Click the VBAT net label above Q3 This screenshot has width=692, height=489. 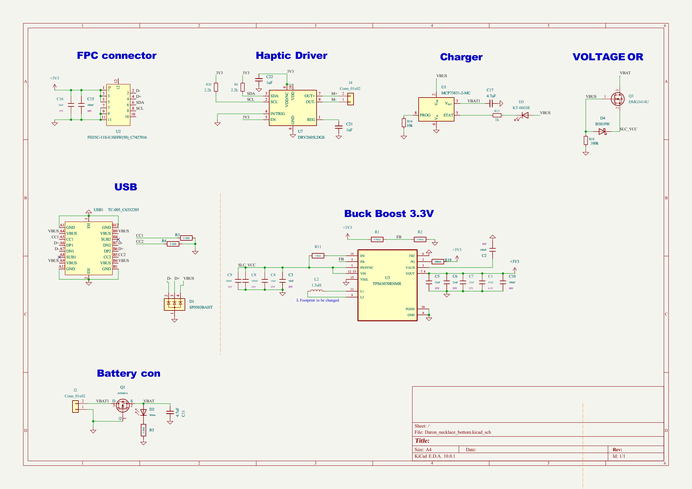(625, 73)
